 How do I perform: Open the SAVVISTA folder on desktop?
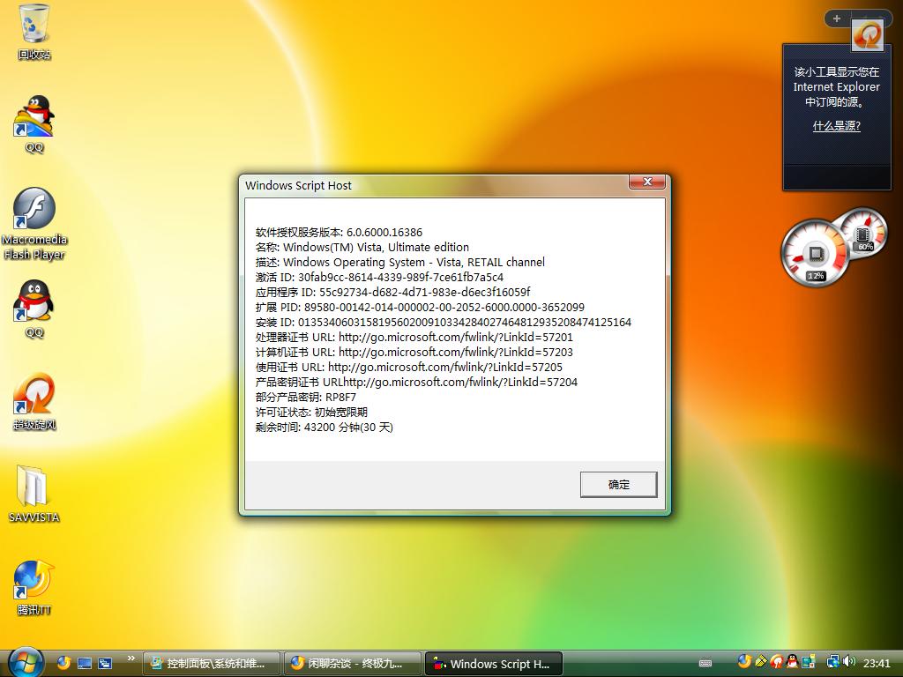click(x=34, y=494)
